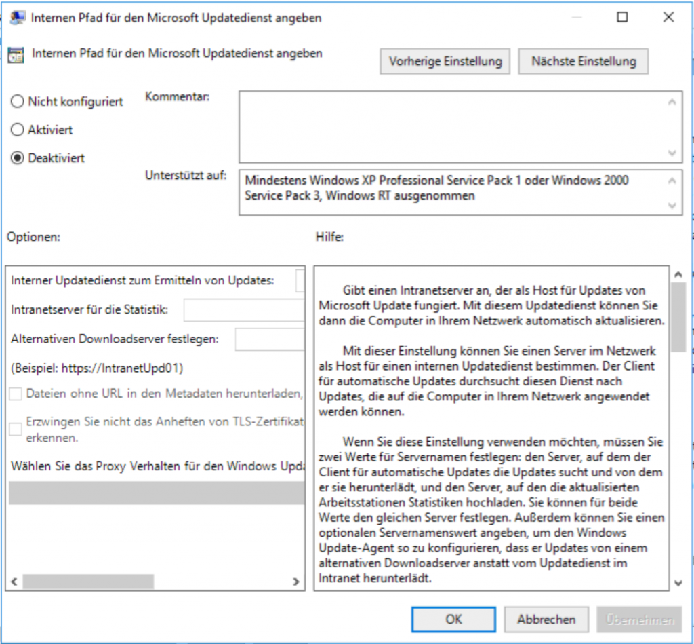Screen dimensions: 694x644
Task: Confirm the dialog with OK
Action: pos(453,619)
